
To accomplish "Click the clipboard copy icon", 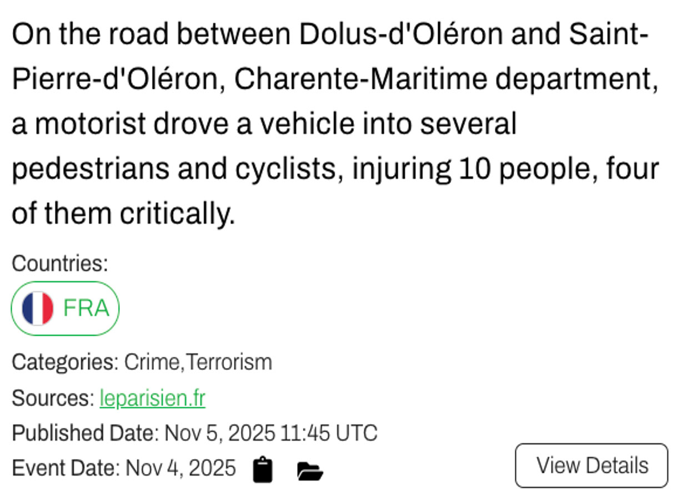I will tap(263, 470).
